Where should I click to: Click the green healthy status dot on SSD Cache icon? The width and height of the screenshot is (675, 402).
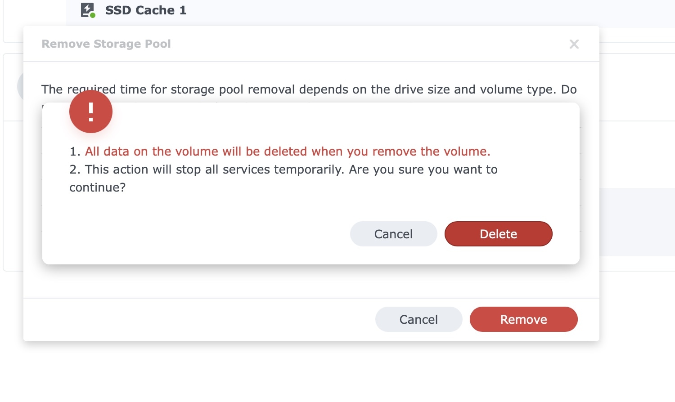93,15
